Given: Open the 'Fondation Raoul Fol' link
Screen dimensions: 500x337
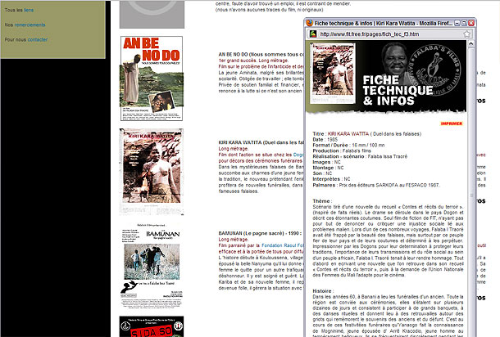Looking at the screenshot, I should tap(283, 245).
